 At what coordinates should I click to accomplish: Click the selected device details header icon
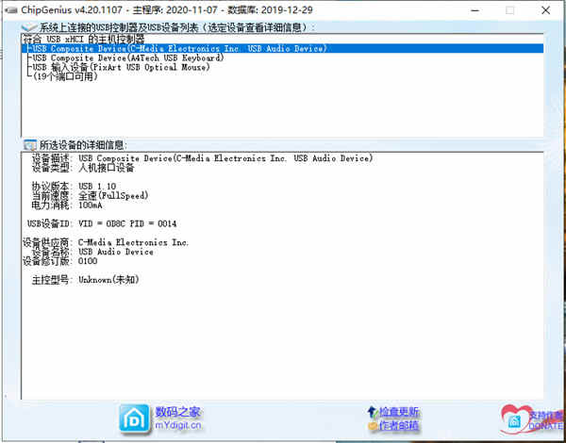coord(29,145)
